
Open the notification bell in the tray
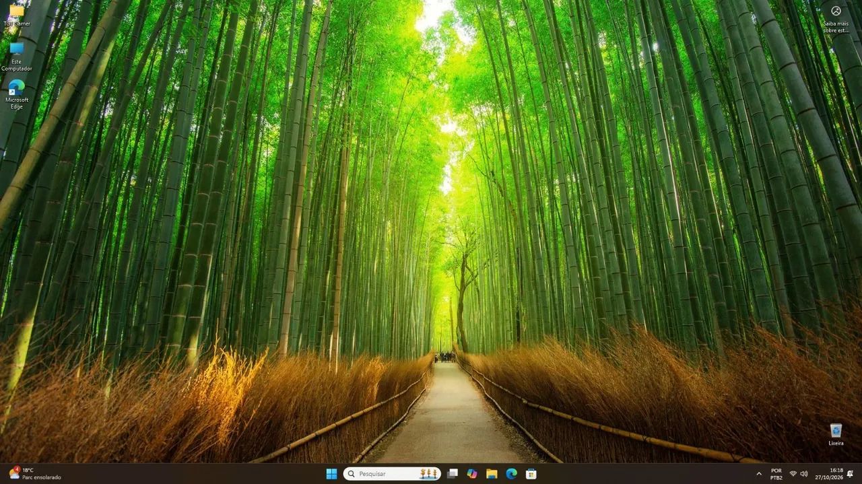(850, 474)
